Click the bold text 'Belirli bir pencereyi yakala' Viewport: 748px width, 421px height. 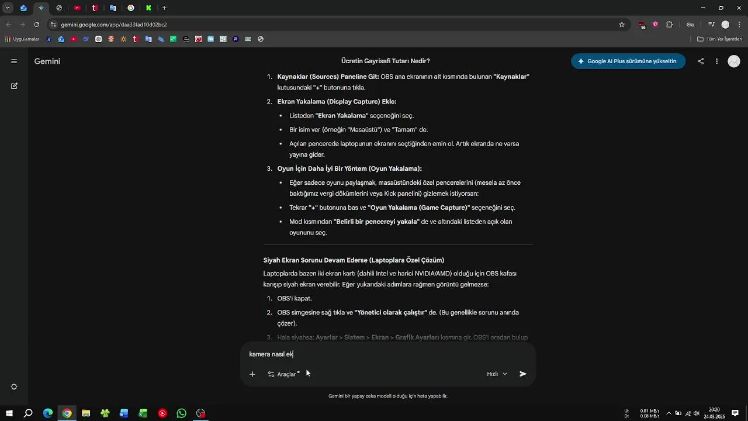(378, 222)
